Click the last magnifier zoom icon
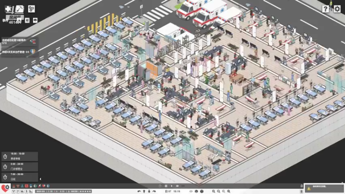 (x=229, y=191)
